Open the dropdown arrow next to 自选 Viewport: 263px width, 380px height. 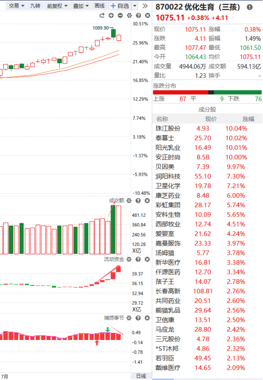pos(135,6)
